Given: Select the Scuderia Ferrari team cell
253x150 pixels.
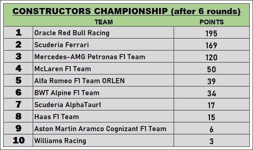Looking at the screenshot, I should 103,44.
